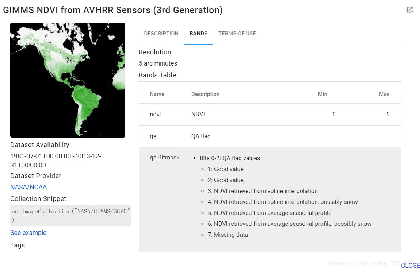Click the Name column header

coord(157,94)
